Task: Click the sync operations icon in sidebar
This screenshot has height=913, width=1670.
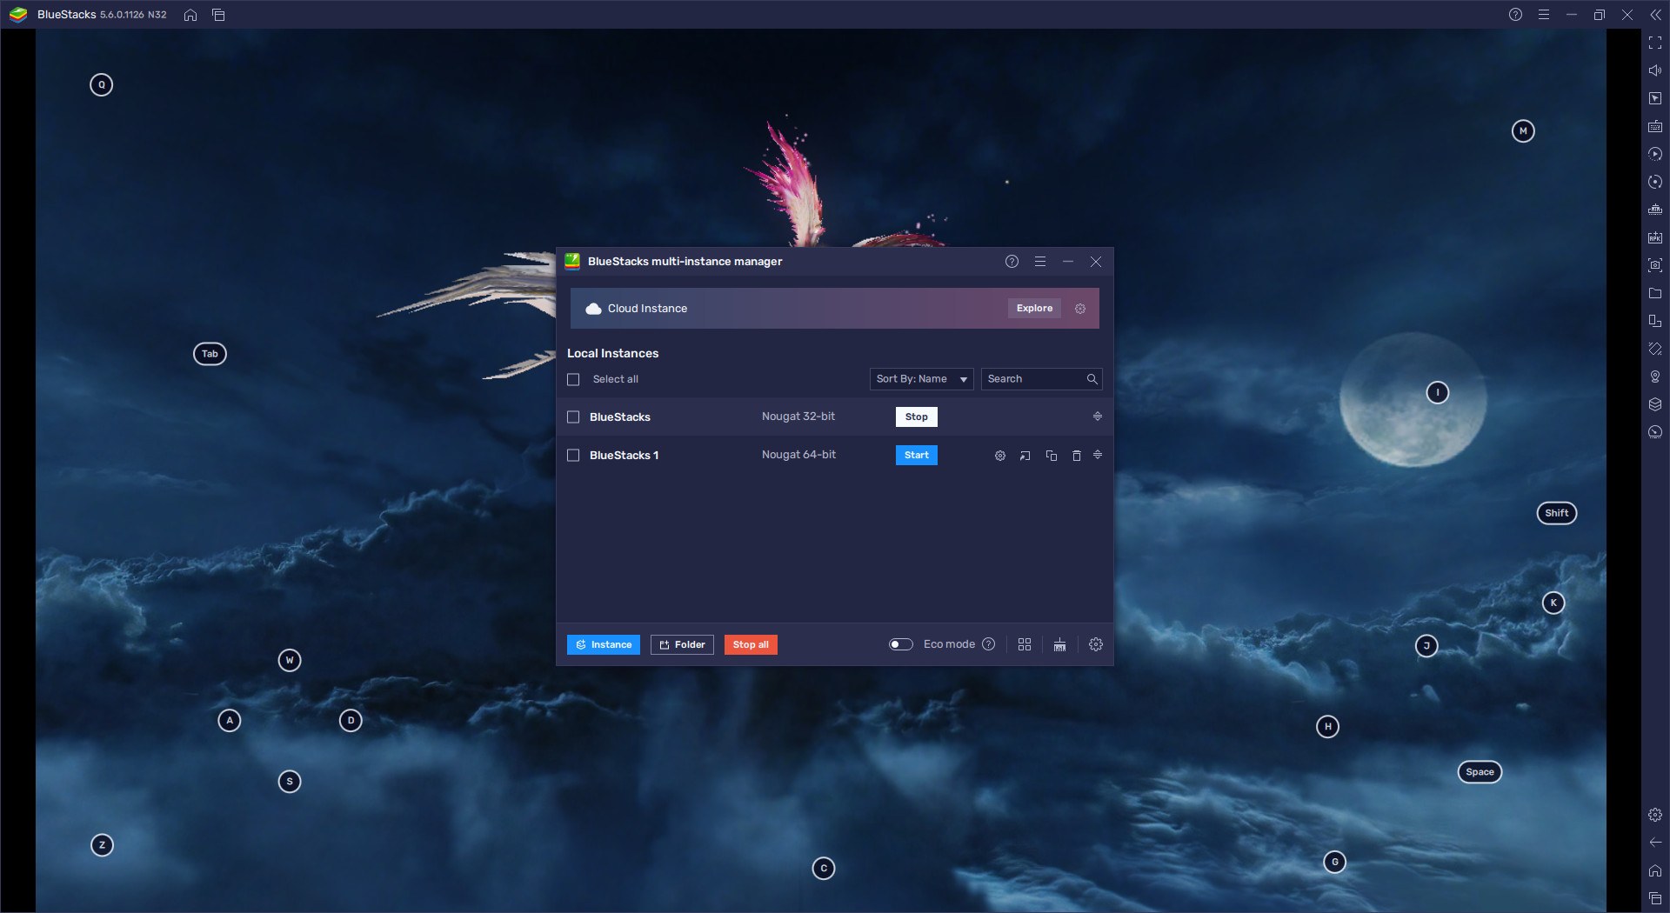Action: tap(1655, 182)
